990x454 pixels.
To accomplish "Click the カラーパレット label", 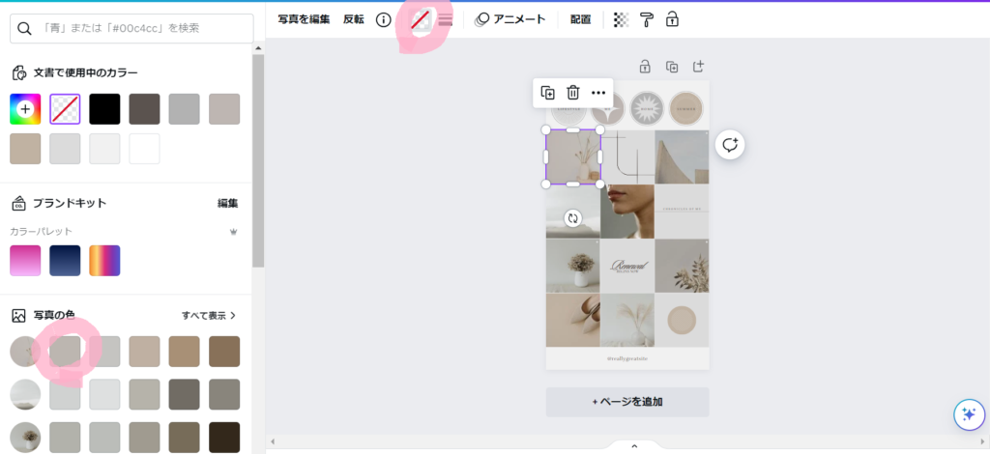I will click(41, 232).
